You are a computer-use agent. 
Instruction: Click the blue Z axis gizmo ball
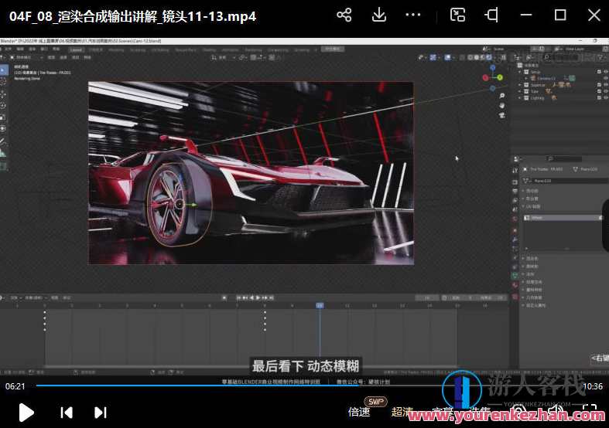(x=492, y=68)
